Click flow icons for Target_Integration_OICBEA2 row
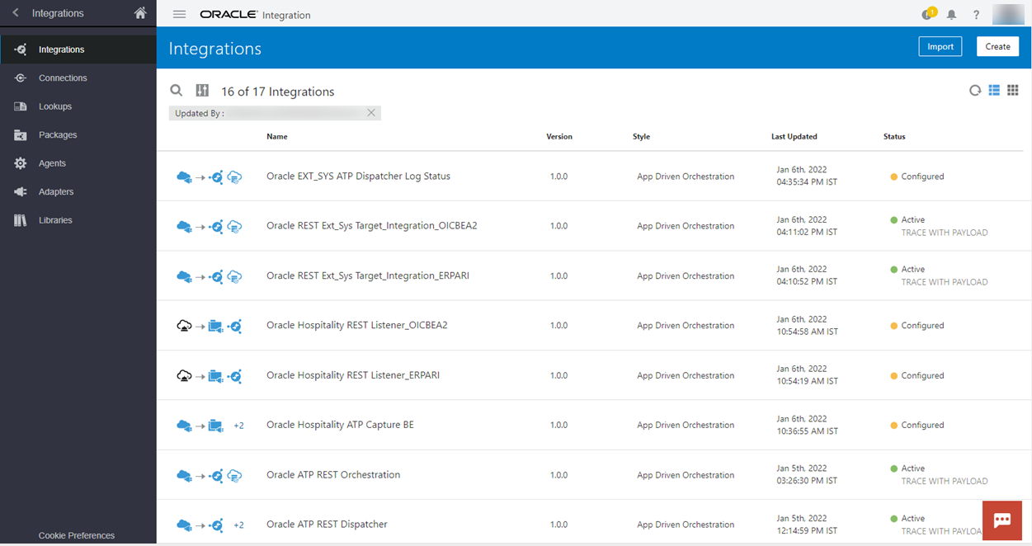This screenshot has height=546, width=1032. click(210, 227)
